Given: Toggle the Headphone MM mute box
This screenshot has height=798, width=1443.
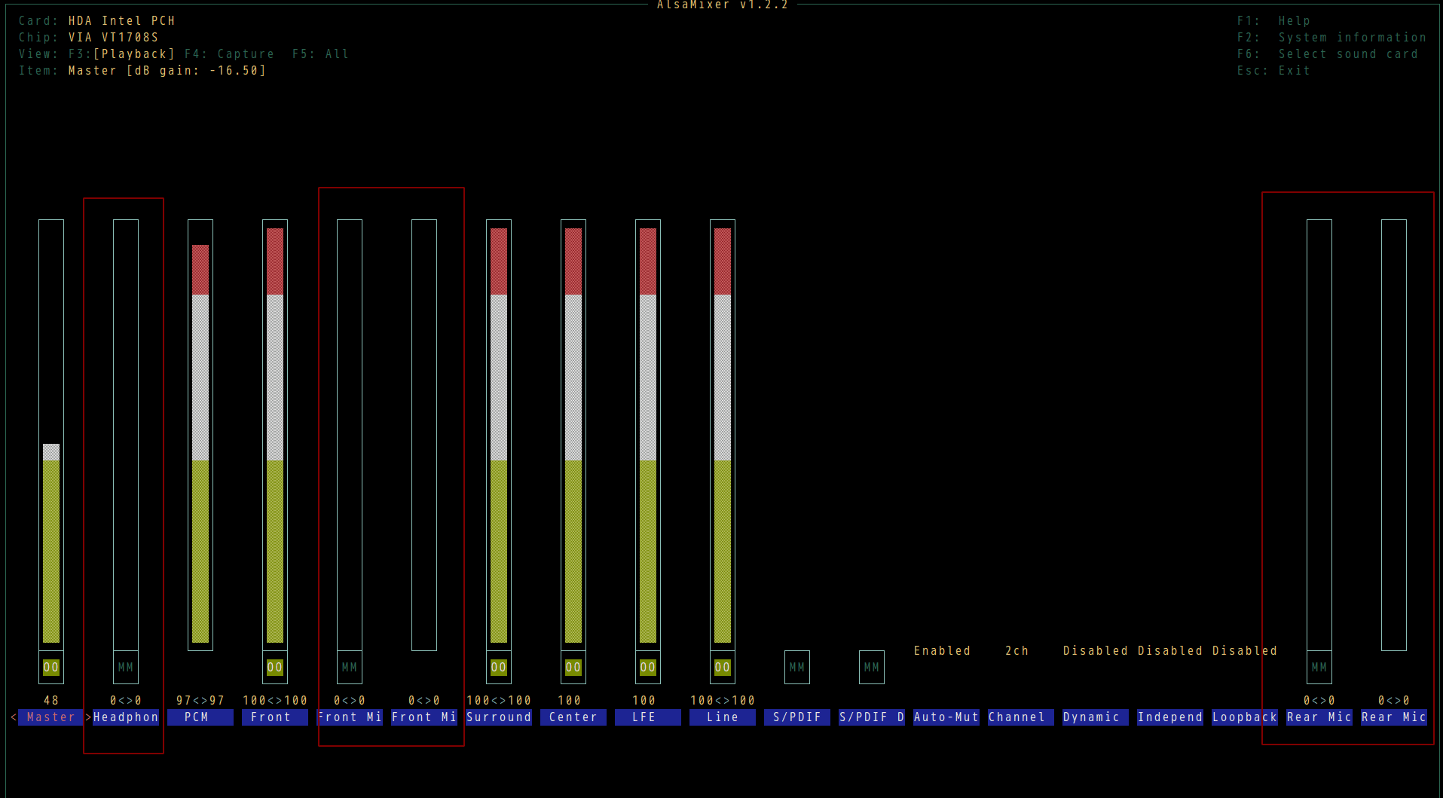Looking at the screenshot, I should click(x=126, y=667).
